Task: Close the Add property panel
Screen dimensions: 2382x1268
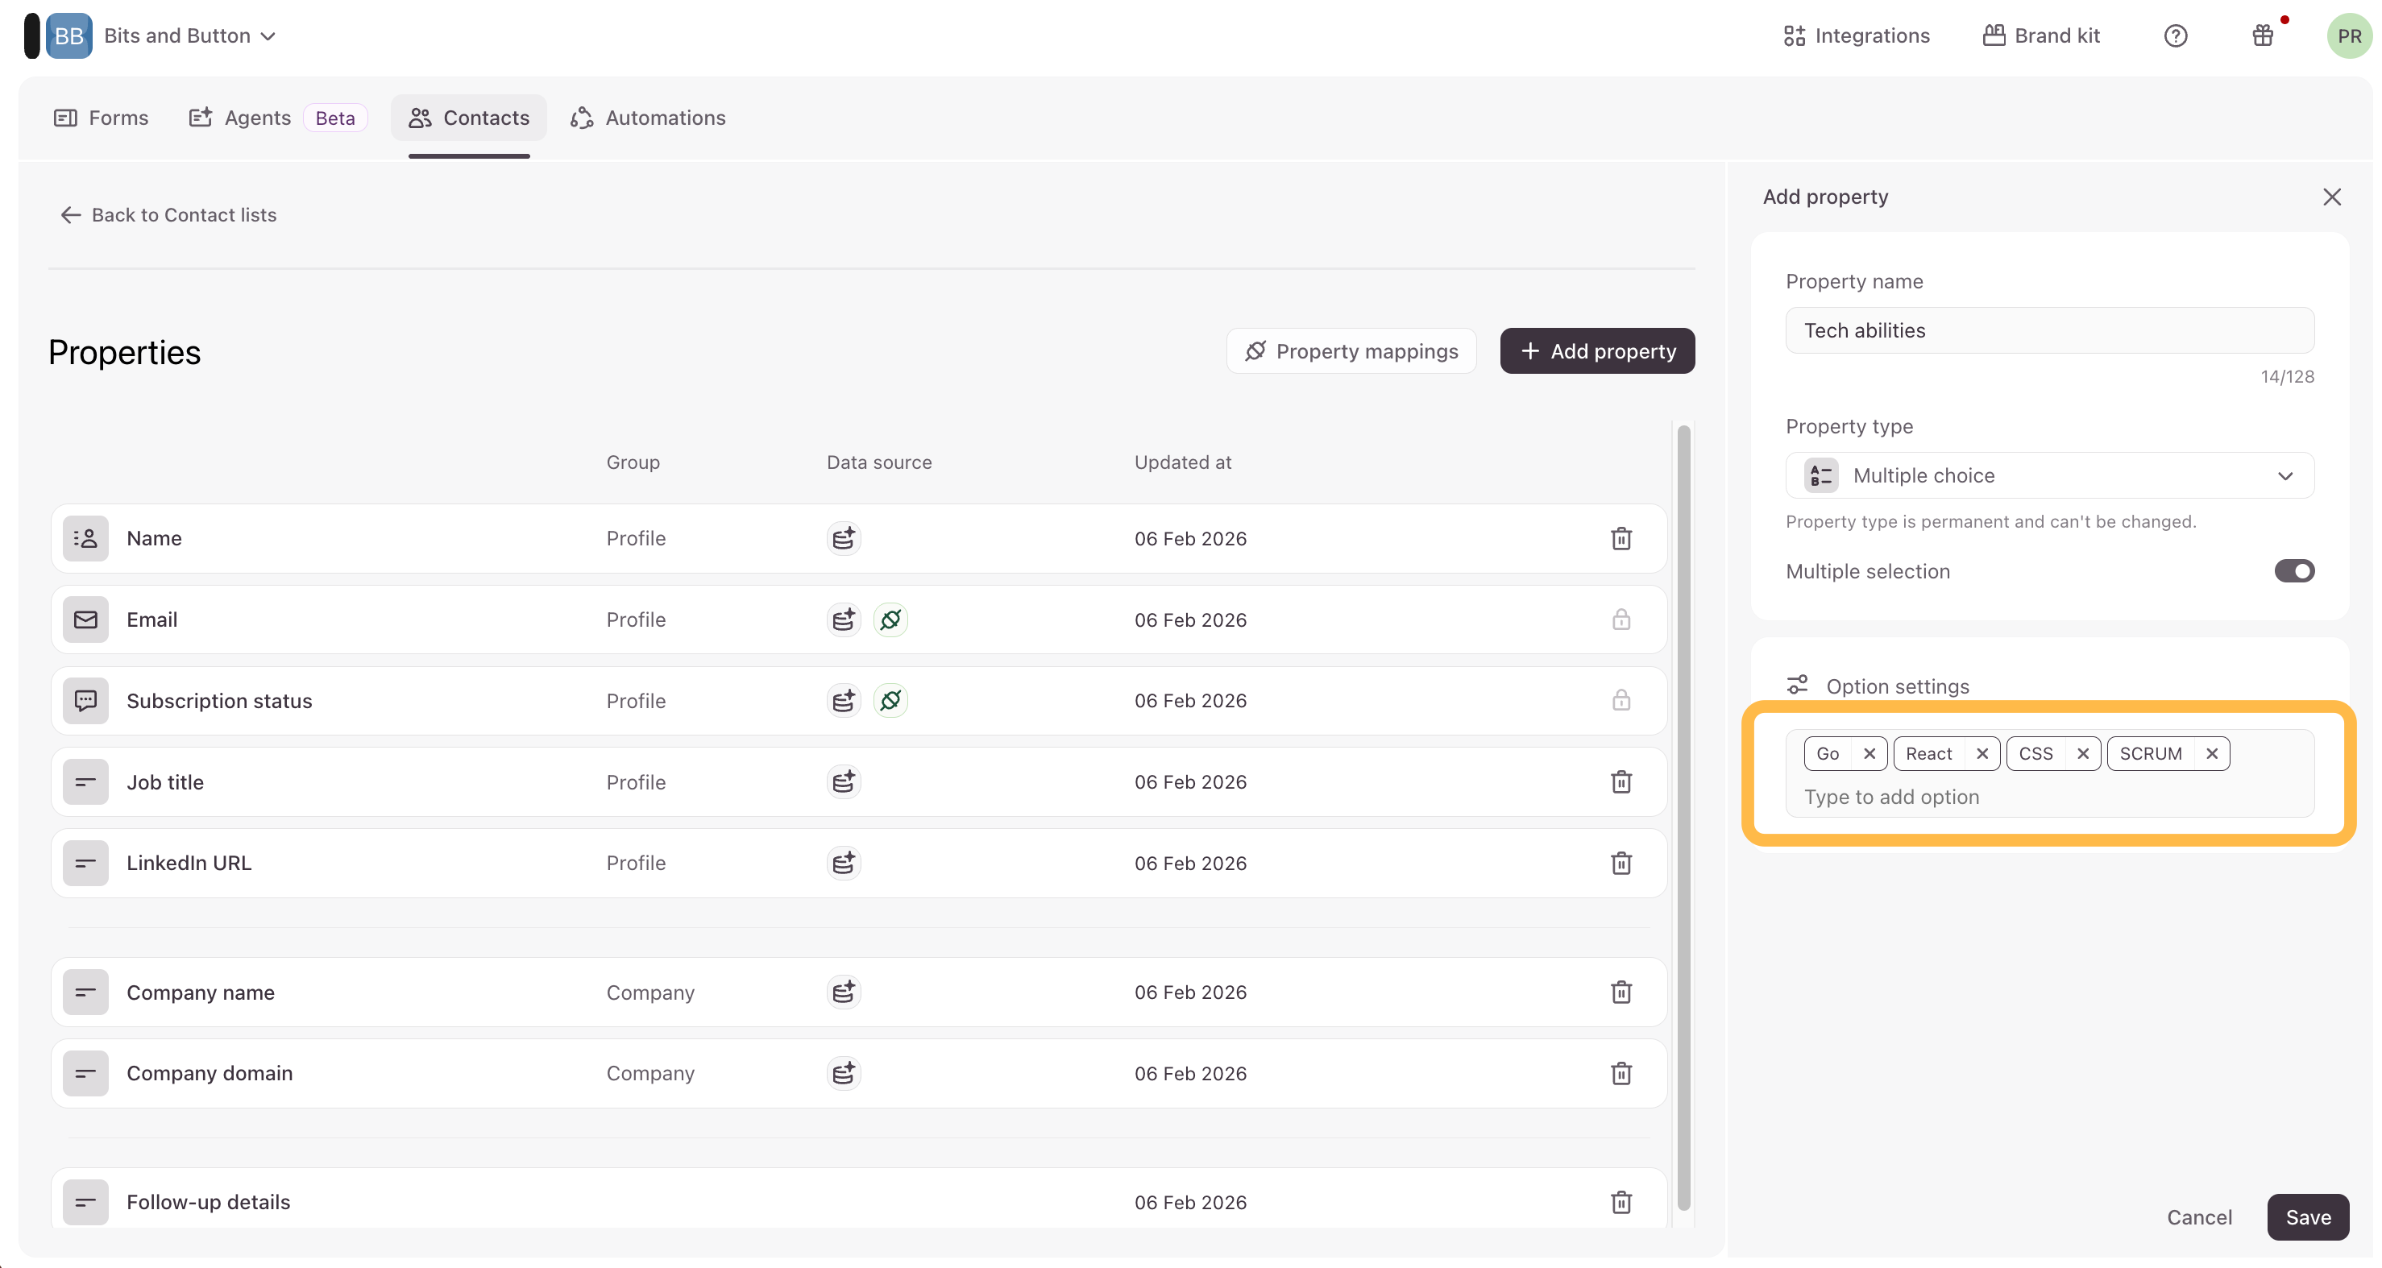Action: (2331, 197)
